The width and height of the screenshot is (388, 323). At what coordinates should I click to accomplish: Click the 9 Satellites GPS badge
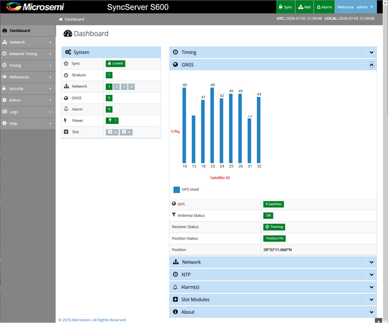point(274,204)
